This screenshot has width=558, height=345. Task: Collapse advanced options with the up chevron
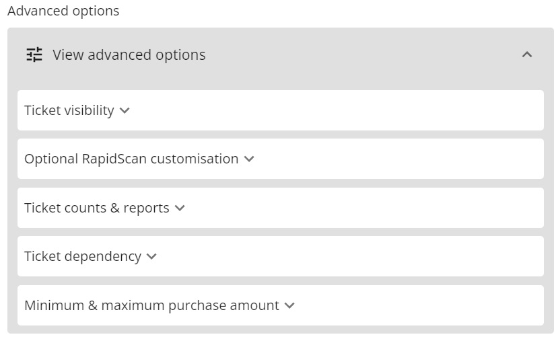(x=527, y=54)
